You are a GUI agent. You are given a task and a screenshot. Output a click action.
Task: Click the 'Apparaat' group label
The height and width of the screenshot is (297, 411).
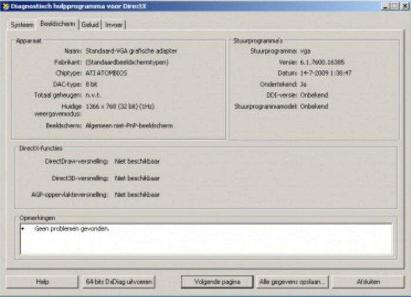[x=29, y=41]
